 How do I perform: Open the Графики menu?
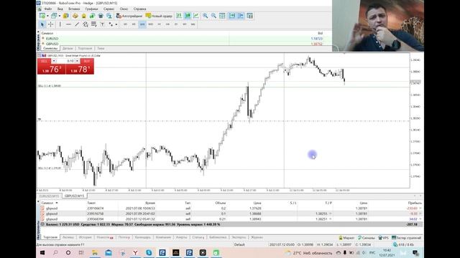click(x=91, y=9)
